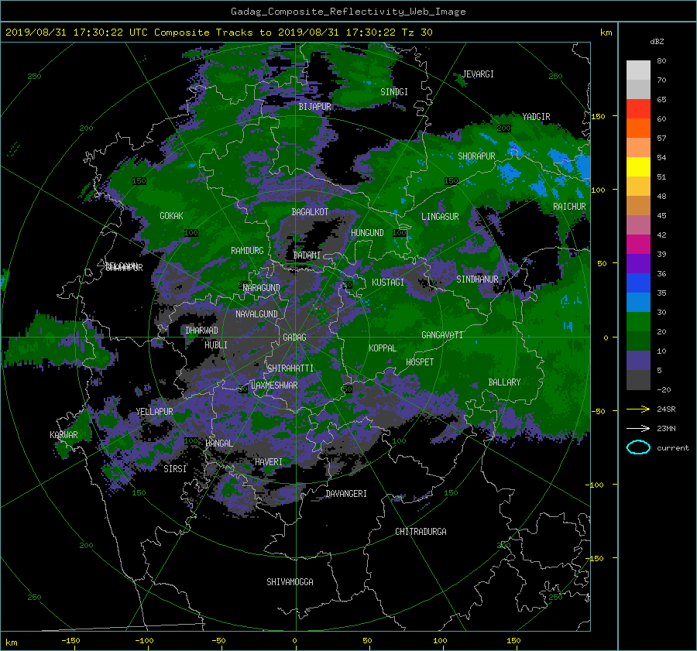
Task: Click the KOPPAL city label
Action: coord(383,348)
